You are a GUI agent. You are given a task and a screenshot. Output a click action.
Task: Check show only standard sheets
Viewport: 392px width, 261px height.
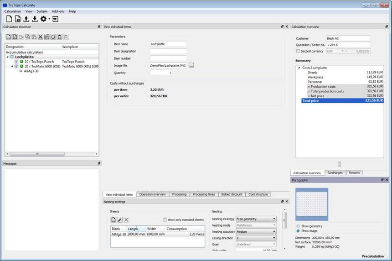coord(165,220)
